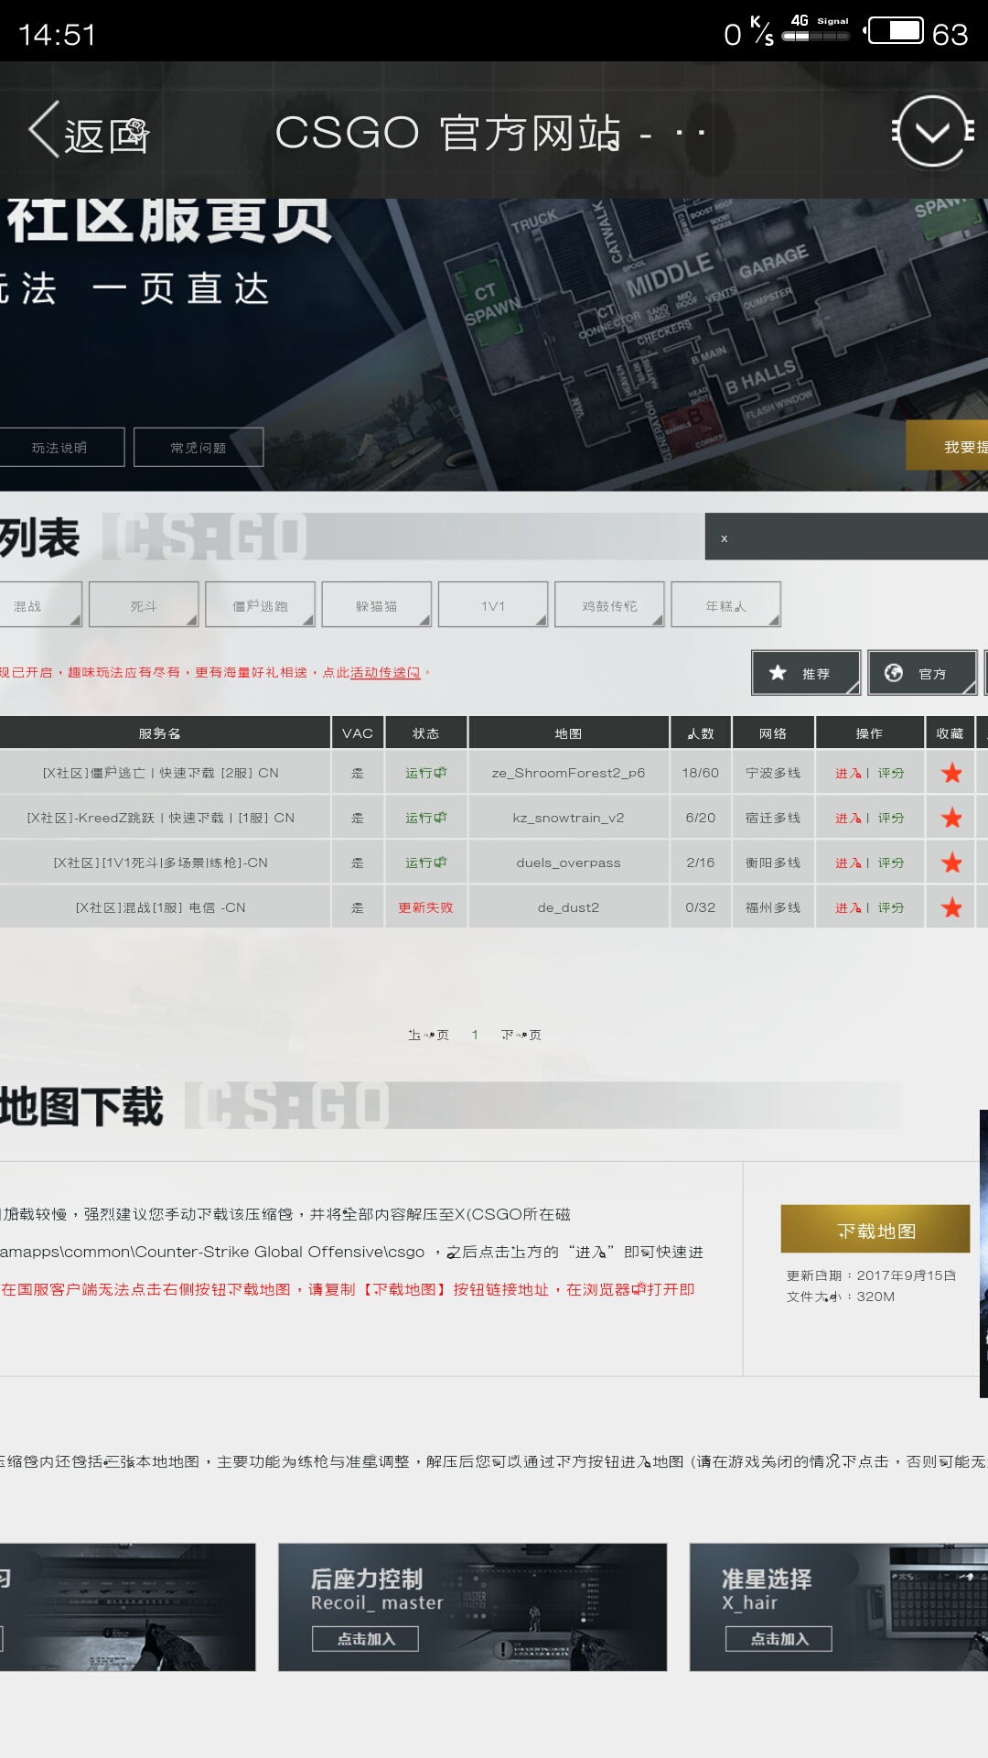Click page number 1 in pagination
Viewport: 988px width, 1758px height.
click(x=475, y=1035)
